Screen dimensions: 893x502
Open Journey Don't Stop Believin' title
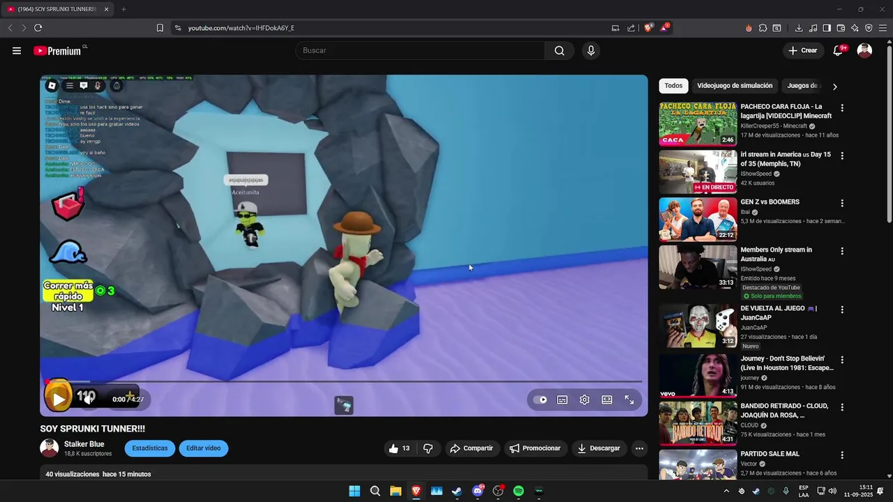[x=787, y=363]
